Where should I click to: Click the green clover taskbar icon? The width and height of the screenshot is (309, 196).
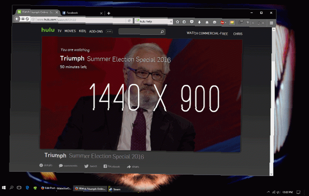35,188
